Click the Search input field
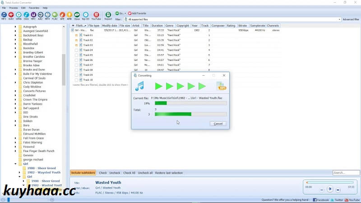The image size is (361, 203). (346, 173)
